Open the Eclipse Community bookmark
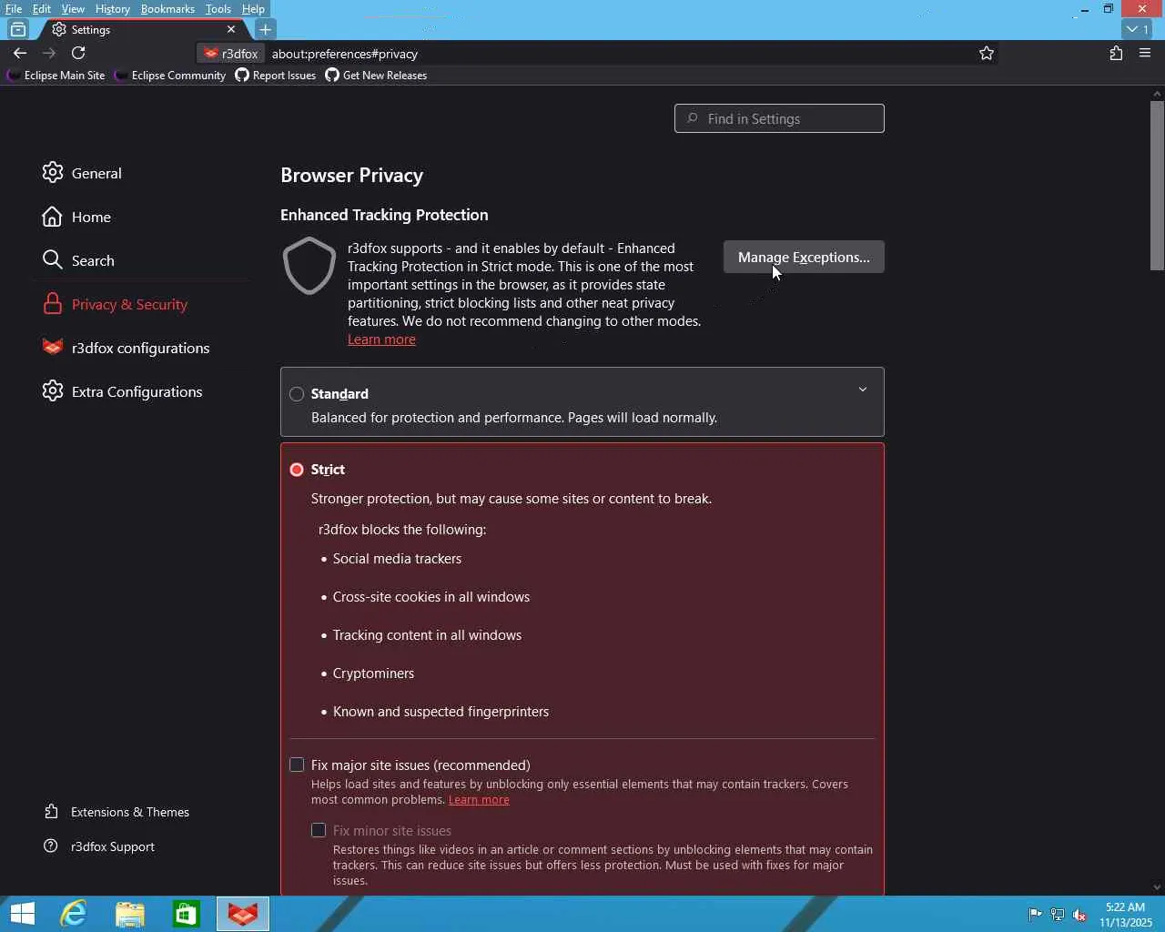The width and height of the screenshot is (1165, 932). pyautogui.click(x=170, y=76)
